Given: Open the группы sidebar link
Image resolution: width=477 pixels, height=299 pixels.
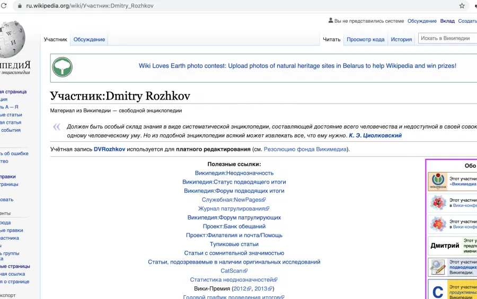Looking at the screenshot, I should coord(10,253).
